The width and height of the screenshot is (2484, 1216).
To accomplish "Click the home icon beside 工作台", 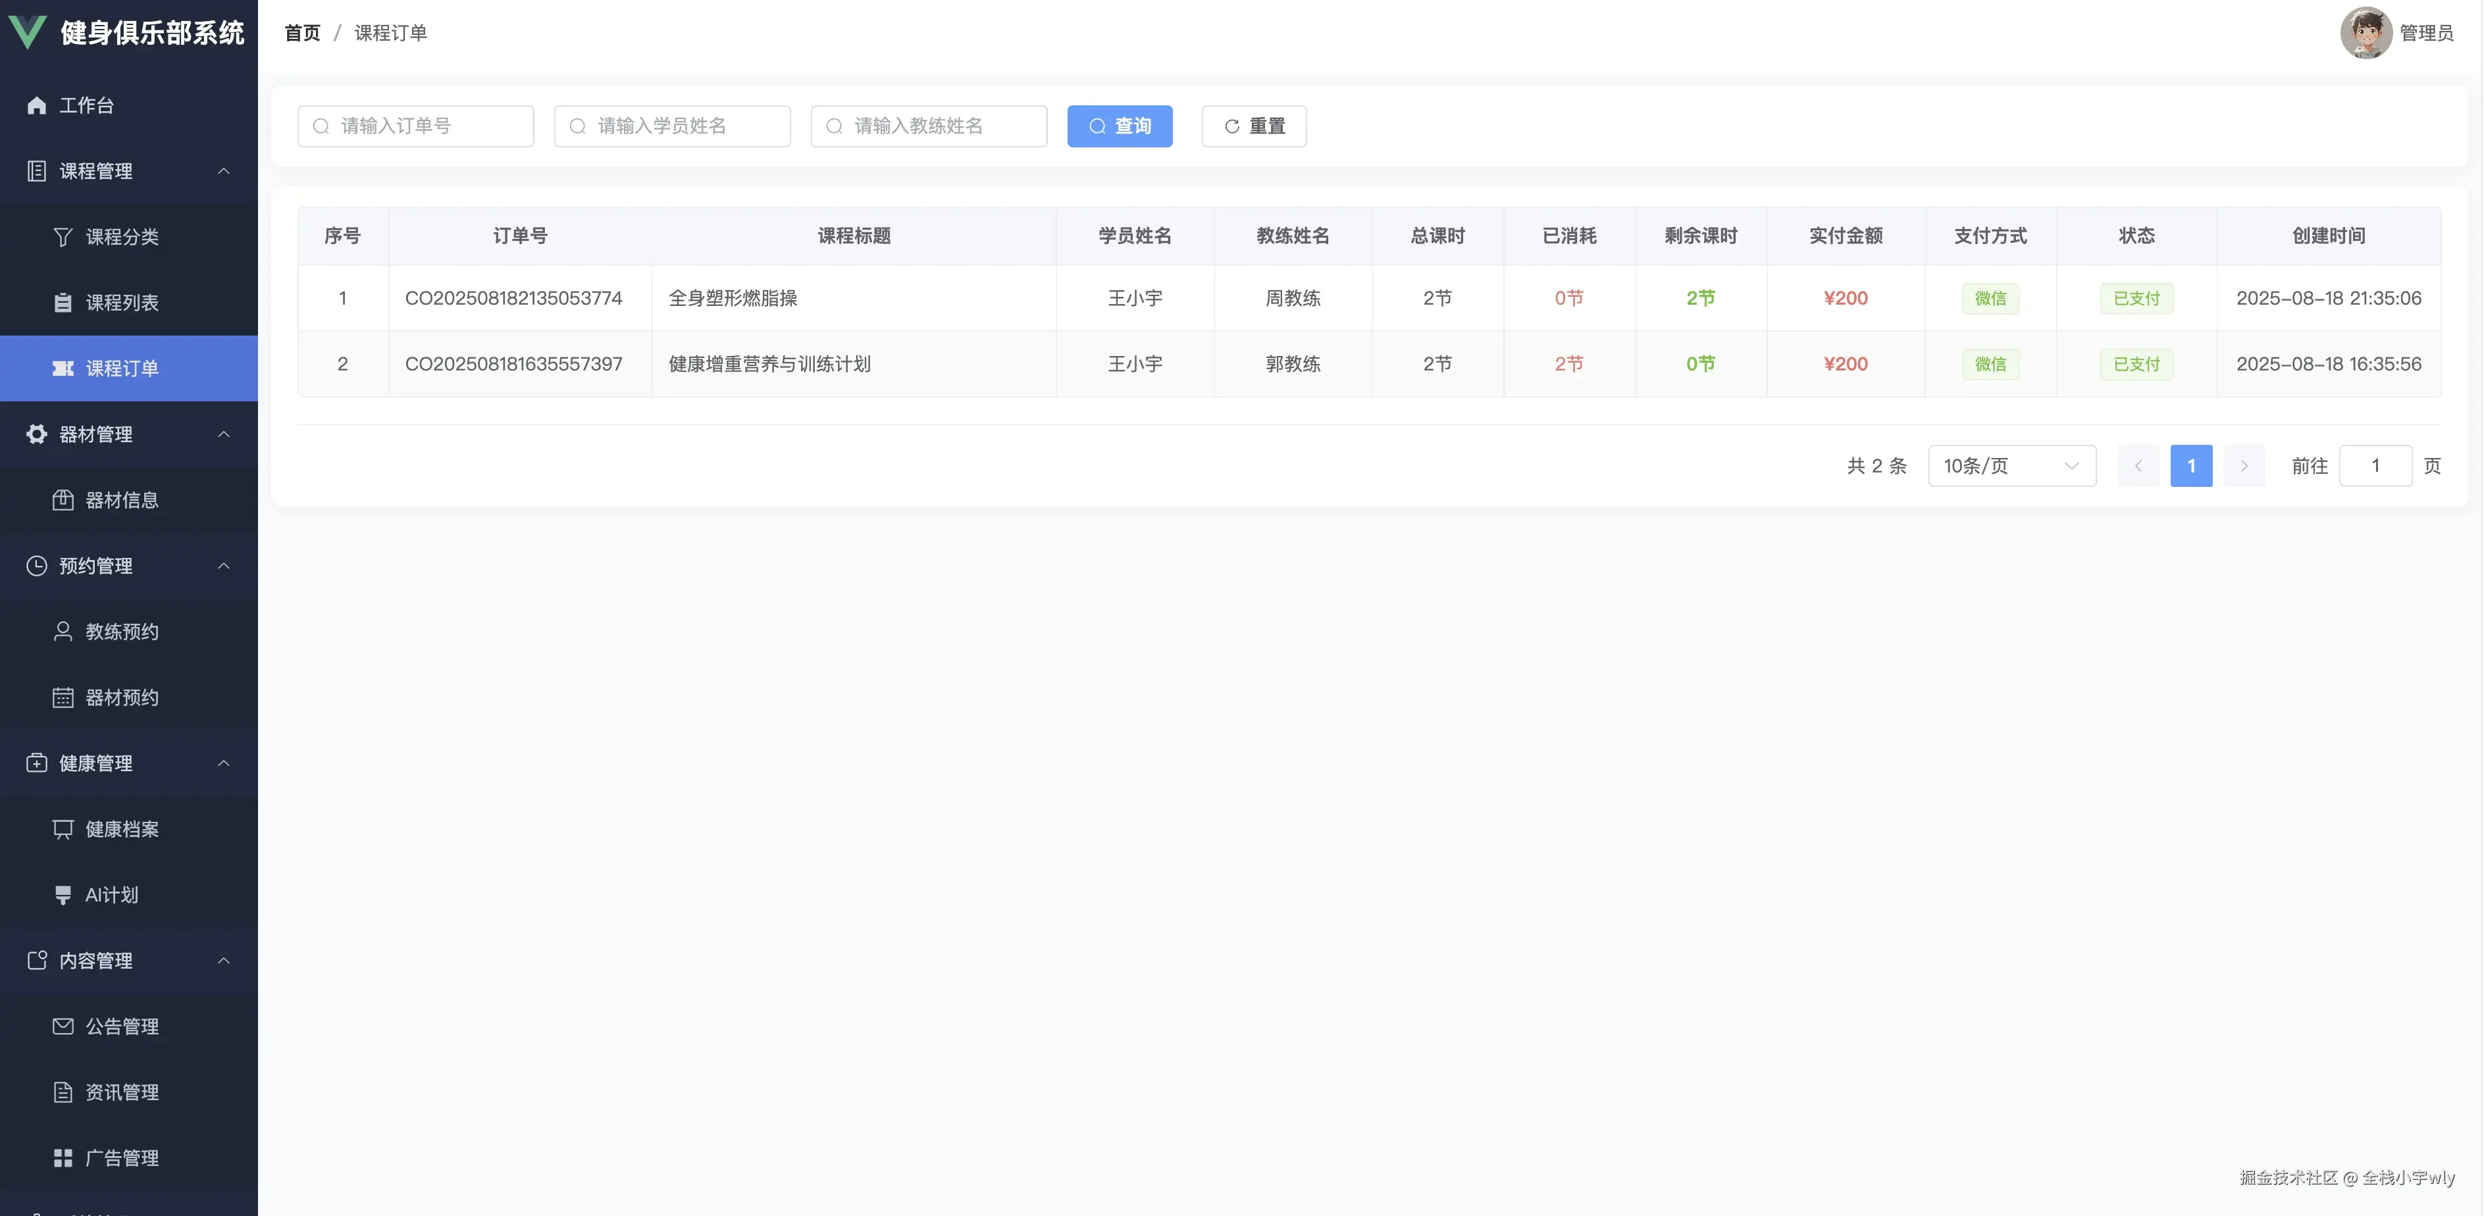I will click(37, 105).
